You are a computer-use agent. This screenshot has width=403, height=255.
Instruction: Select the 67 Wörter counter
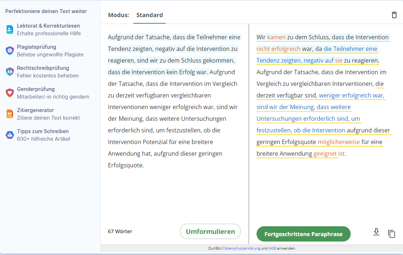pyautogui.click(x=120, y=231)
